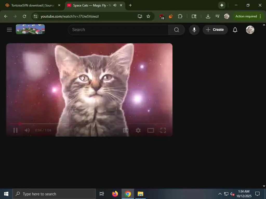Open the YouTube notifications bell
The image size is (266, 199).
coord(235,30)
